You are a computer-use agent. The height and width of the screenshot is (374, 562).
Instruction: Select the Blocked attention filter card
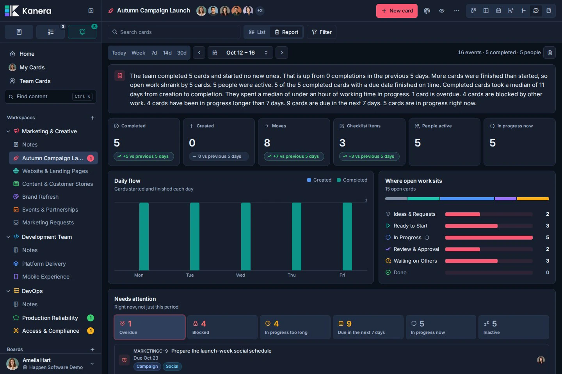pos(222,327)
